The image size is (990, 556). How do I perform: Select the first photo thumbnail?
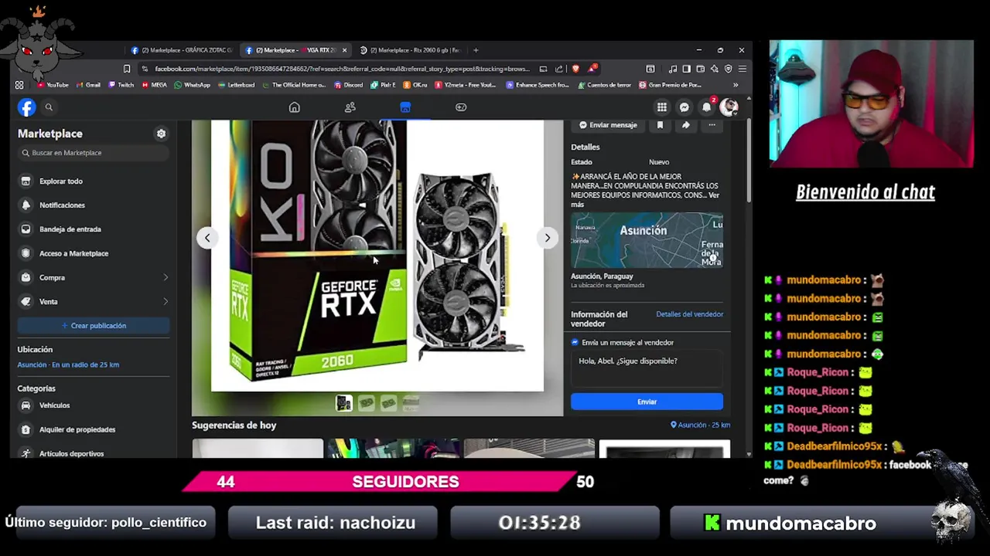tap(344, 402)
